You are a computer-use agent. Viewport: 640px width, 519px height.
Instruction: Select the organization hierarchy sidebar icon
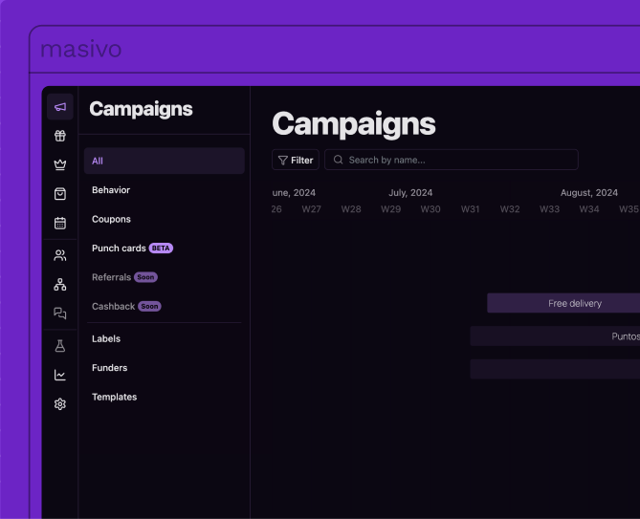[x=60, y=284]
